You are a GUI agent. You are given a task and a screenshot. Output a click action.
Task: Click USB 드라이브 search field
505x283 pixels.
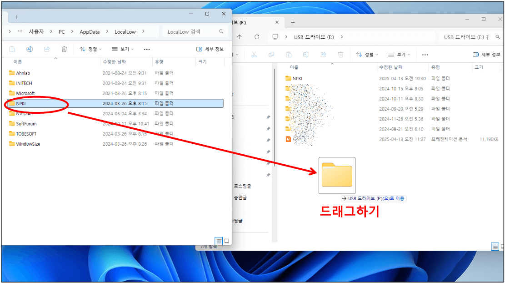470,37
